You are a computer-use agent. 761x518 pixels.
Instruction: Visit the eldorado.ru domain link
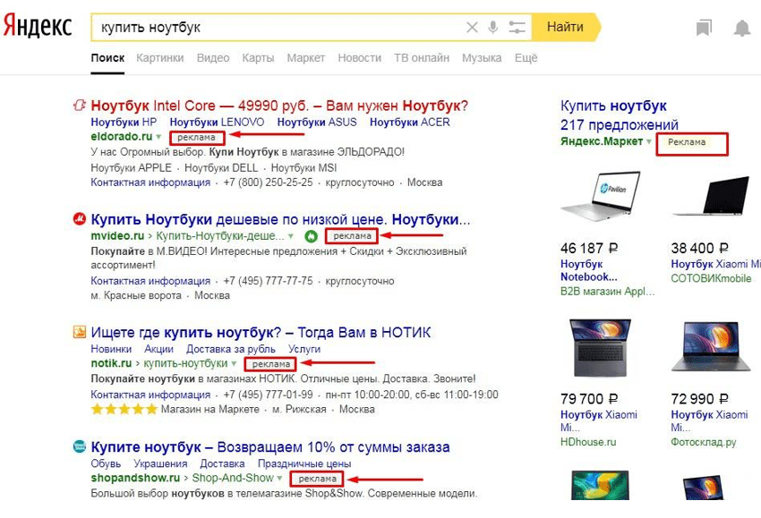pos(122,137)
